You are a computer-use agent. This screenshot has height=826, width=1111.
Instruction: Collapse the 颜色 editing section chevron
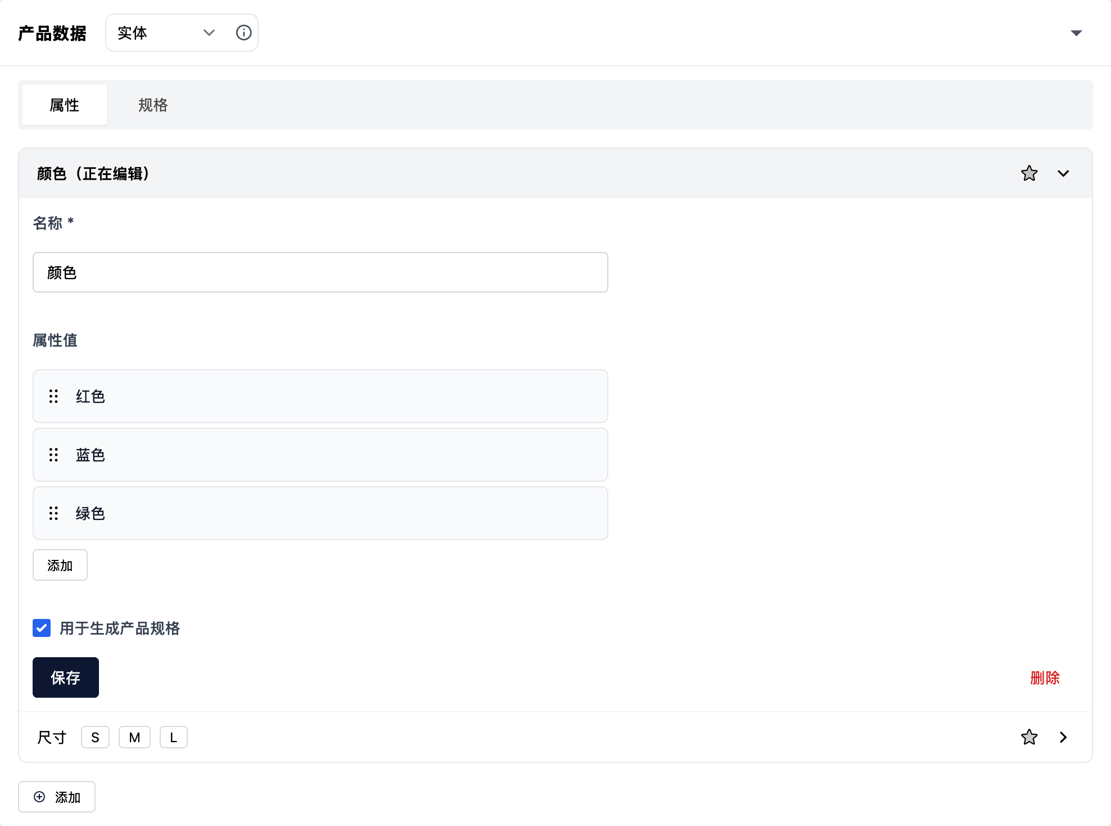1063,173
